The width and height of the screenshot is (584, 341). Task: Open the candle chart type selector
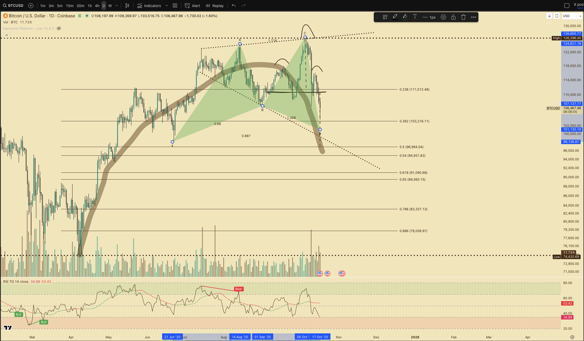point(128,6)
